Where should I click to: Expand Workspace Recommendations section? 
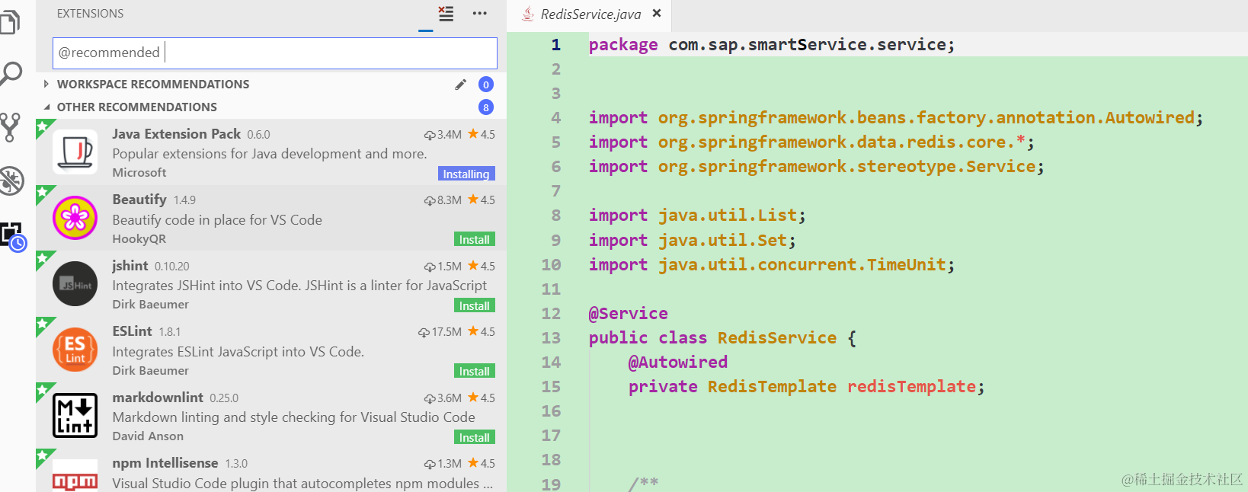[x=46, y=84]
